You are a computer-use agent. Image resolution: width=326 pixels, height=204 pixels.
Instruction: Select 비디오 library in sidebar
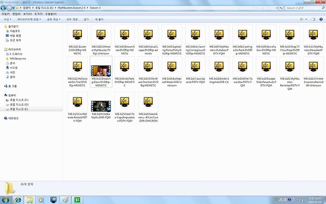tap(14, 68)
